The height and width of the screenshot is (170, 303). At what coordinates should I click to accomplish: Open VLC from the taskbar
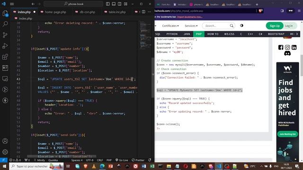[x=94, y=166]
